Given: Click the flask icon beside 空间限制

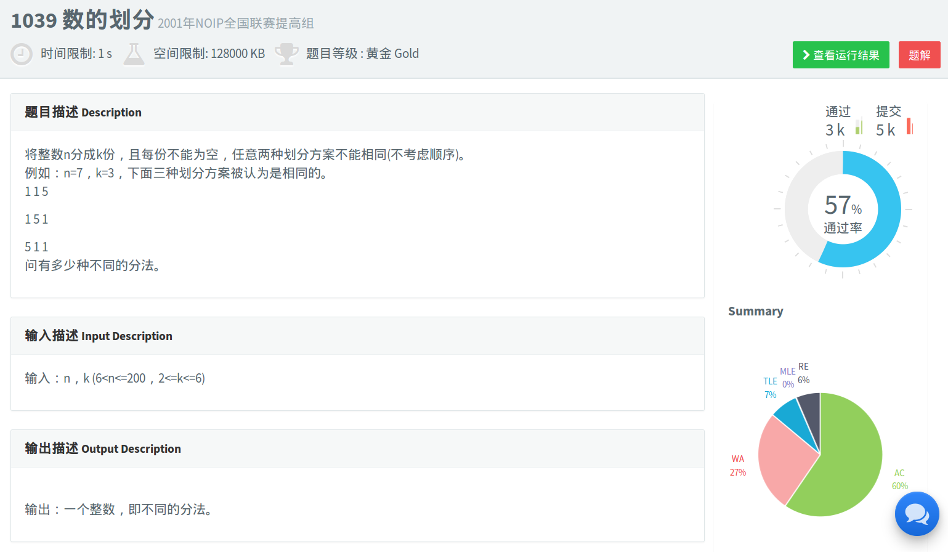Looking at the screenshot, I should (134, 54).
